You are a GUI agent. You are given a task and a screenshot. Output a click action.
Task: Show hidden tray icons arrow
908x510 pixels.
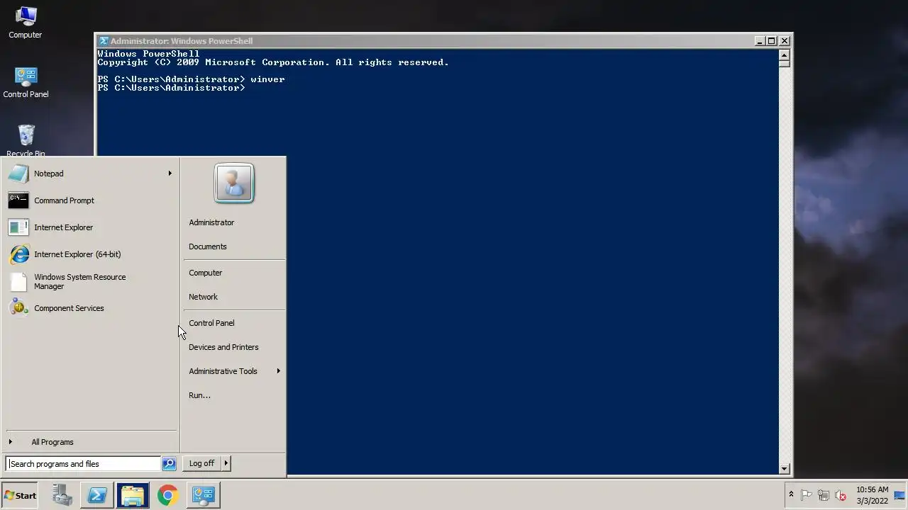coord(791,495)
